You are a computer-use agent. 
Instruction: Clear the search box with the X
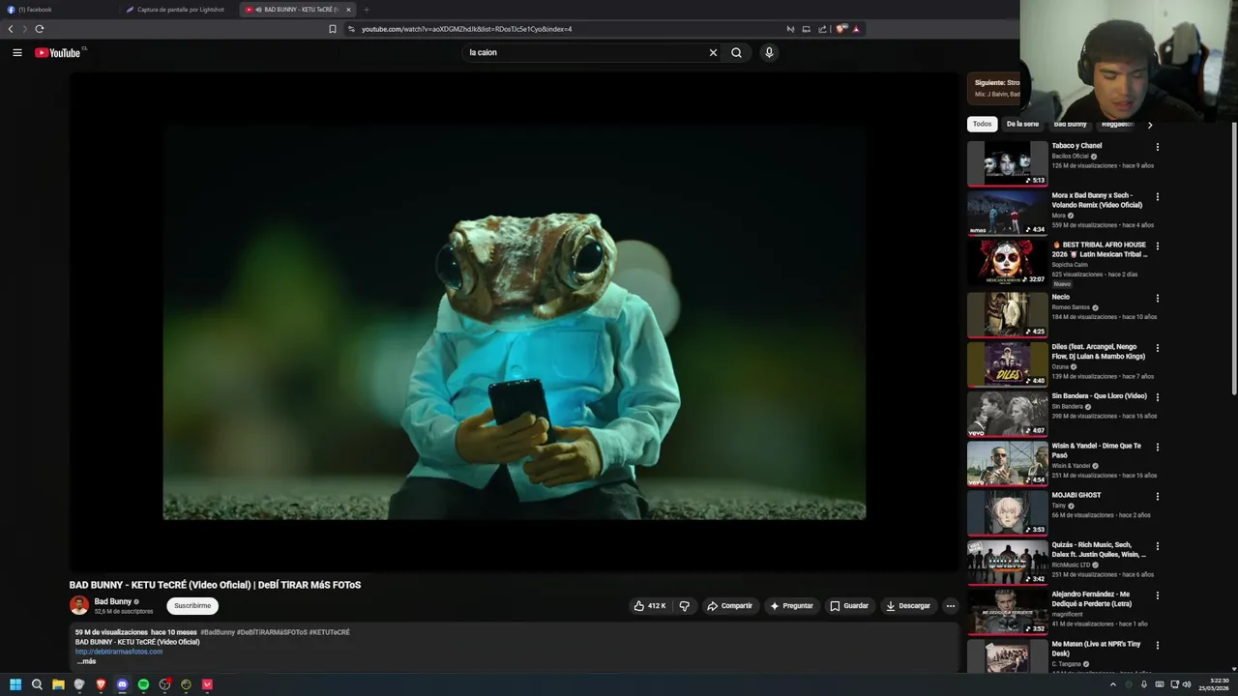coord(713,52)
